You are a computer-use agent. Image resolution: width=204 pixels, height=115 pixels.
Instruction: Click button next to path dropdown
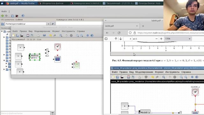(x=53, y=24)
